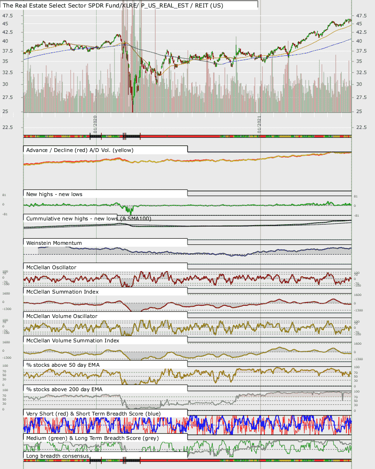The width and height of the screenshot is (375, 469).
Task: Click the 47.5 price axis label on right
Action: [x=361, y=15]
